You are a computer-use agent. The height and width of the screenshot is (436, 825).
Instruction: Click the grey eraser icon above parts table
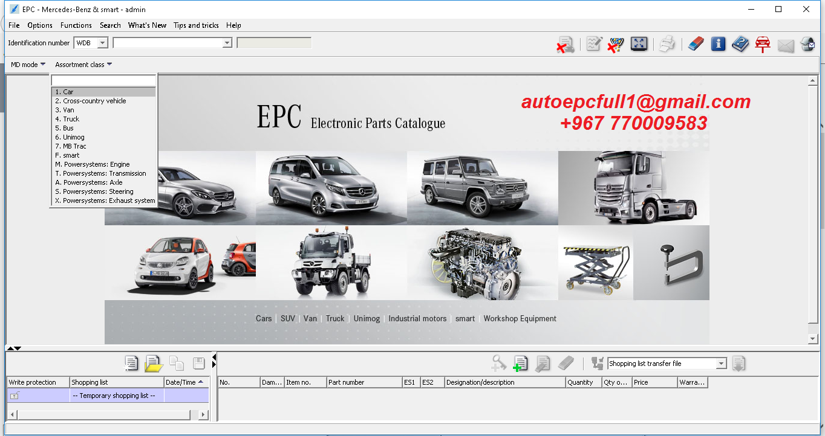click(x=566, y=363)
